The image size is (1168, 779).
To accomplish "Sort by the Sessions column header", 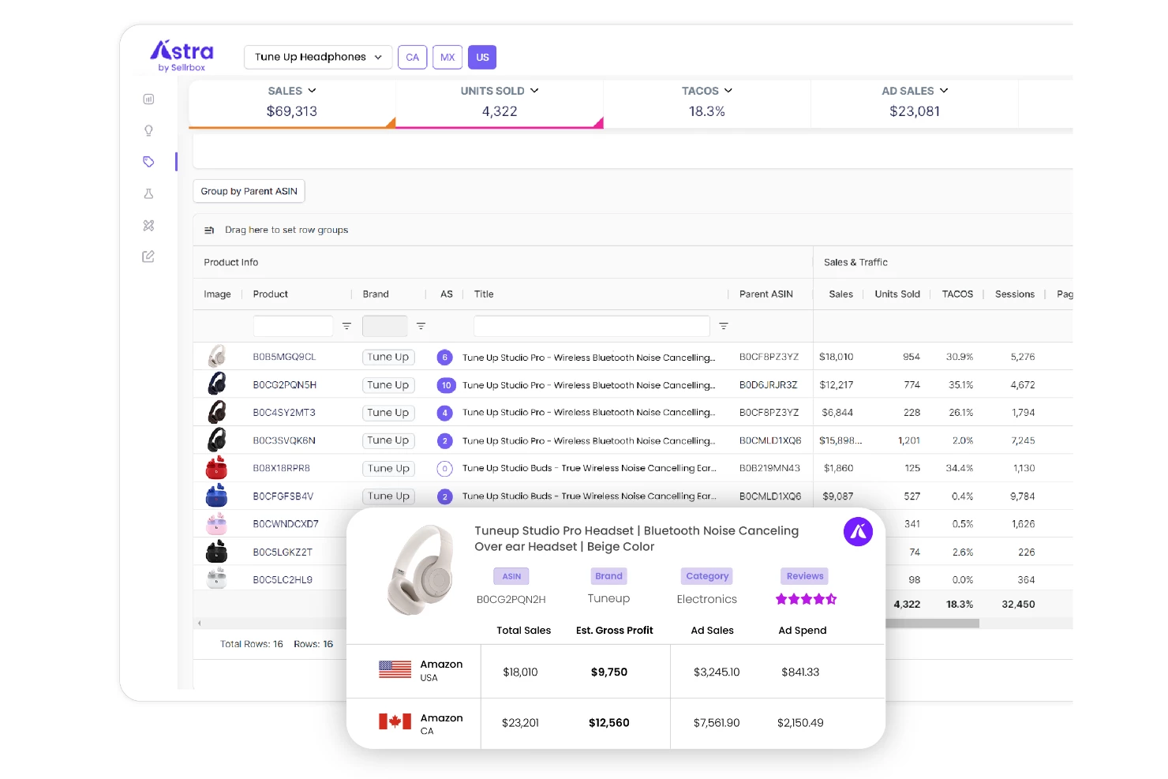I will coord(1015,294).
